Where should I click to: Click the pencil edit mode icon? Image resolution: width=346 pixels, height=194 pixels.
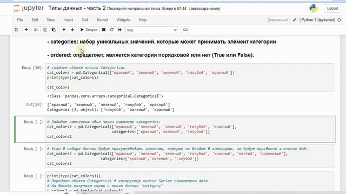coord(294,20)
